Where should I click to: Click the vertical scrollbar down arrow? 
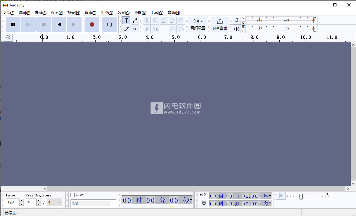(x=353, y=184)
